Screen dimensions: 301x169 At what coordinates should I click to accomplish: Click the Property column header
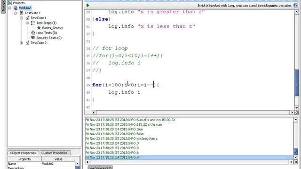point(24,159)
